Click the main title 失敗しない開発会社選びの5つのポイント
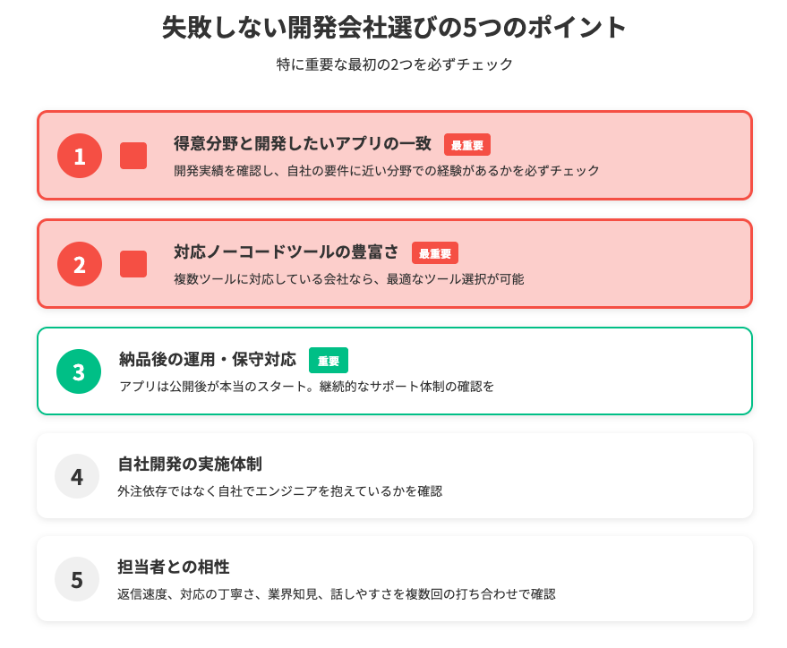This screenshot has width=787, height=648. click(x=394, y=27)
